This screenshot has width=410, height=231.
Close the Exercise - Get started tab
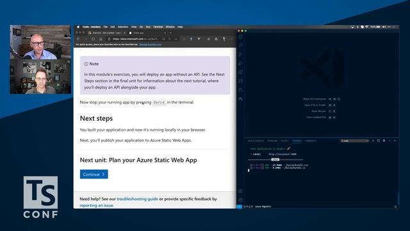[124, 33]
